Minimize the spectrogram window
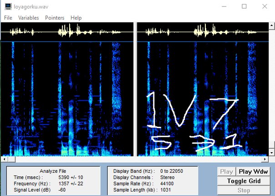275x196 pixels. [x=223, y=6]
